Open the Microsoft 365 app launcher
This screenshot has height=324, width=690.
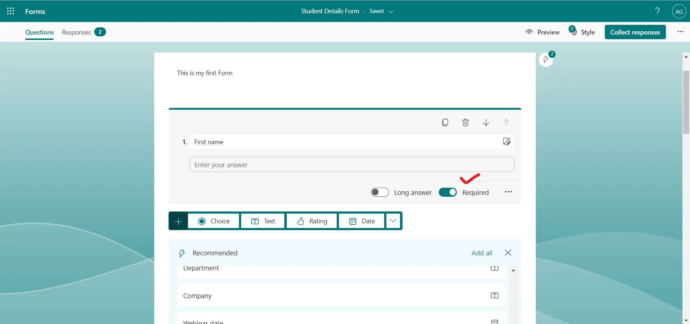click(10, 11)
